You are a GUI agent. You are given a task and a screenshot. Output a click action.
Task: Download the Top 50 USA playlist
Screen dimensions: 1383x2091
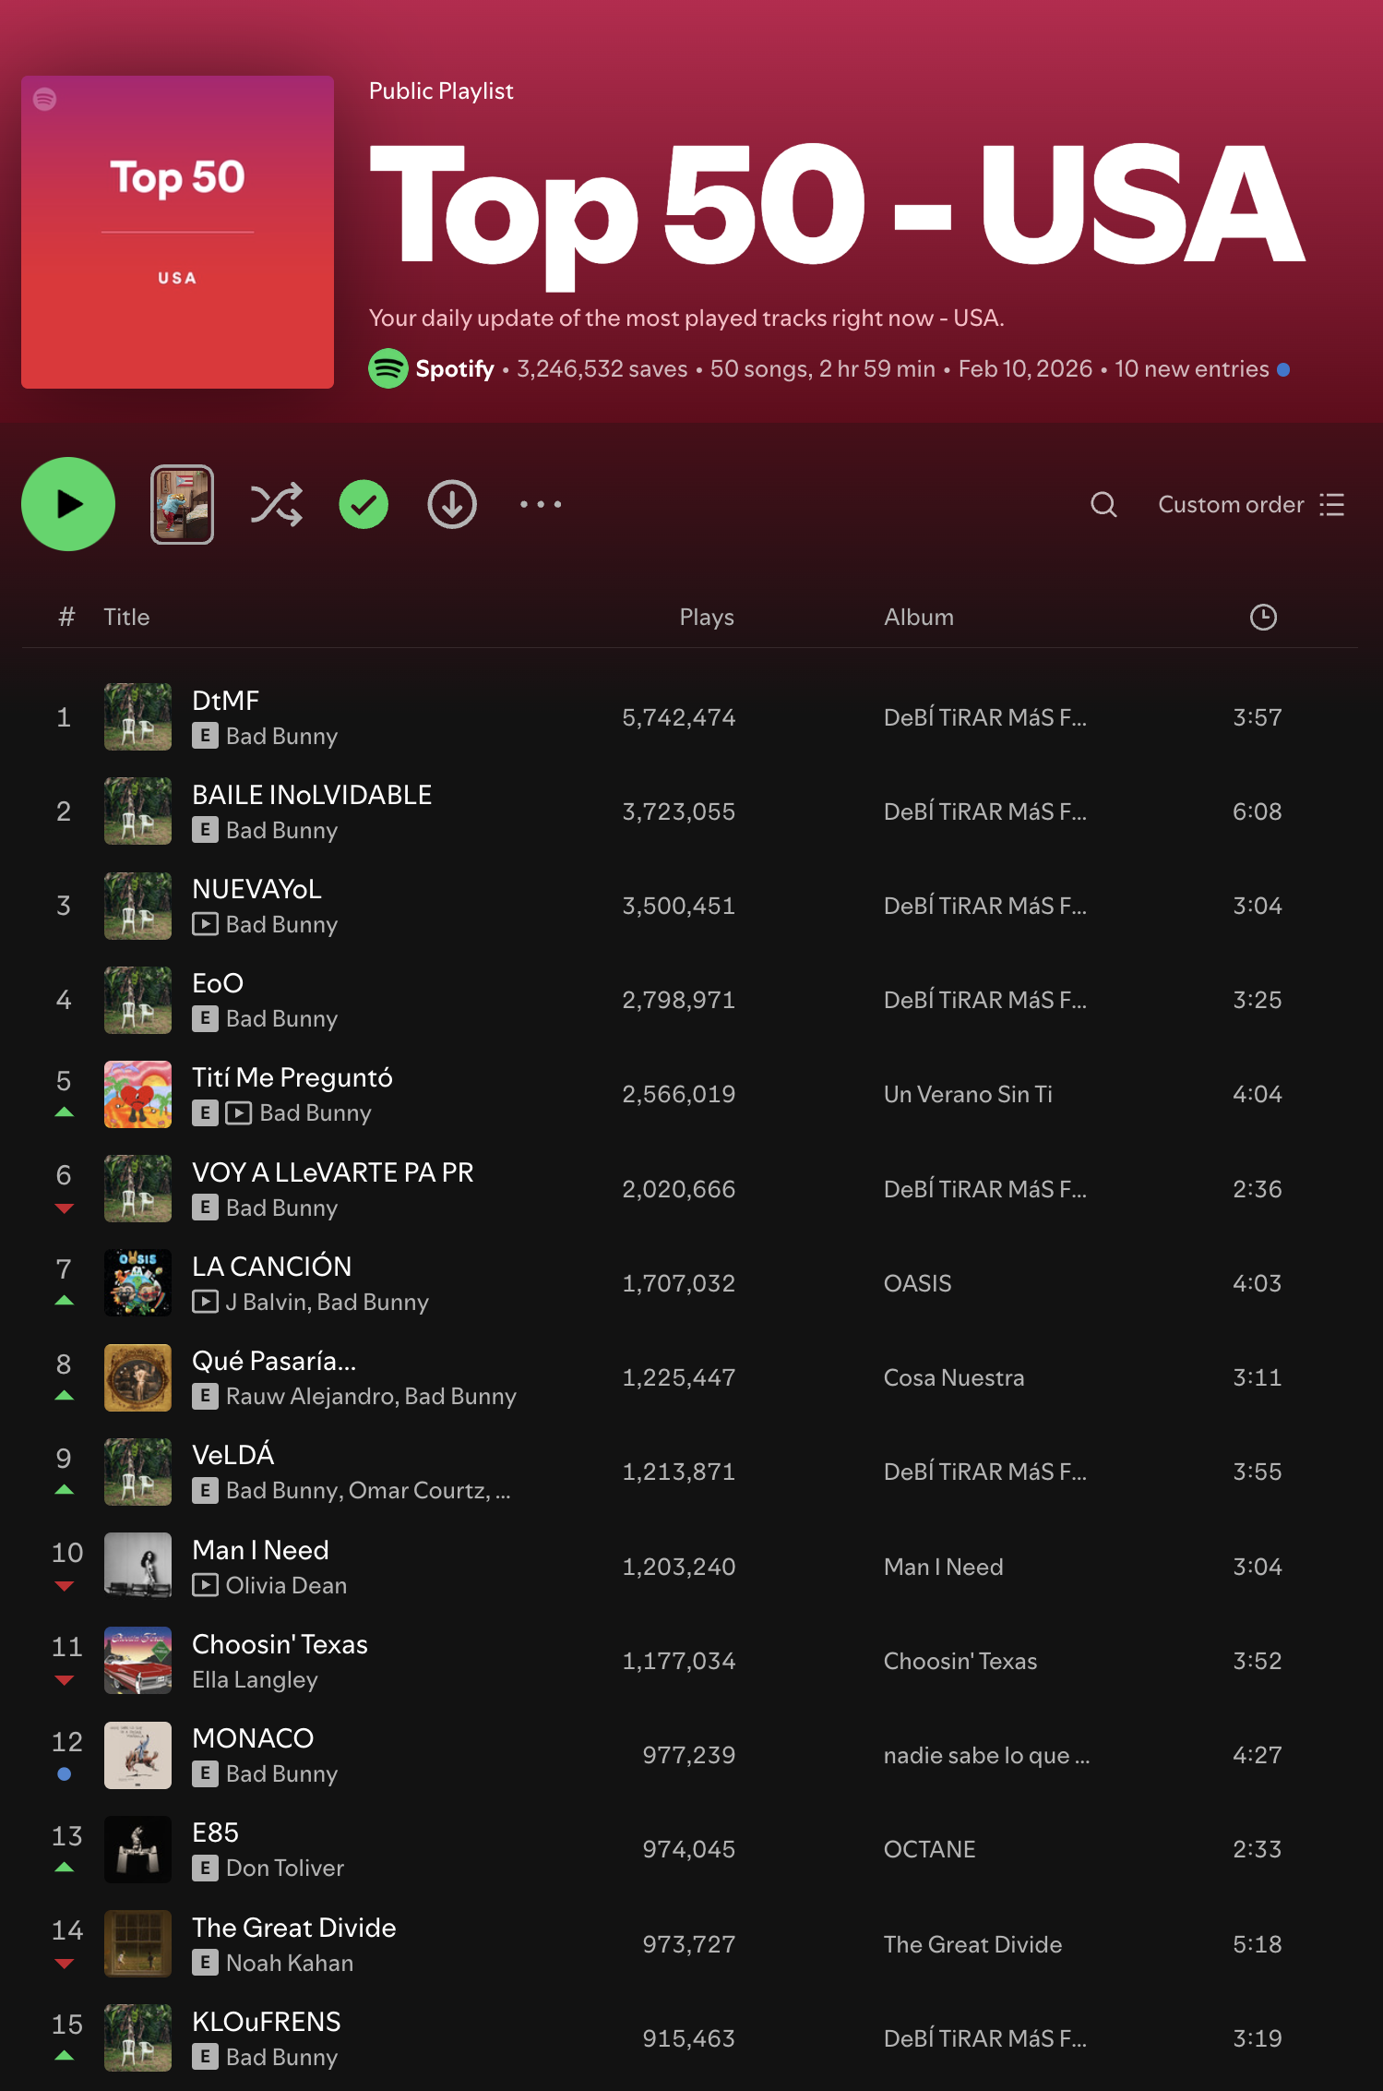[x=452, y=504]
